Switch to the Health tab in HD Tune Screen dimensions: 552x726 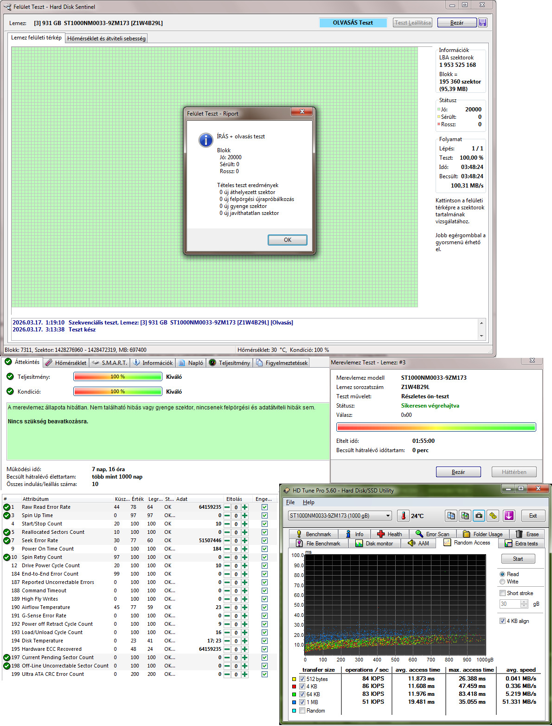coord(390,534)
